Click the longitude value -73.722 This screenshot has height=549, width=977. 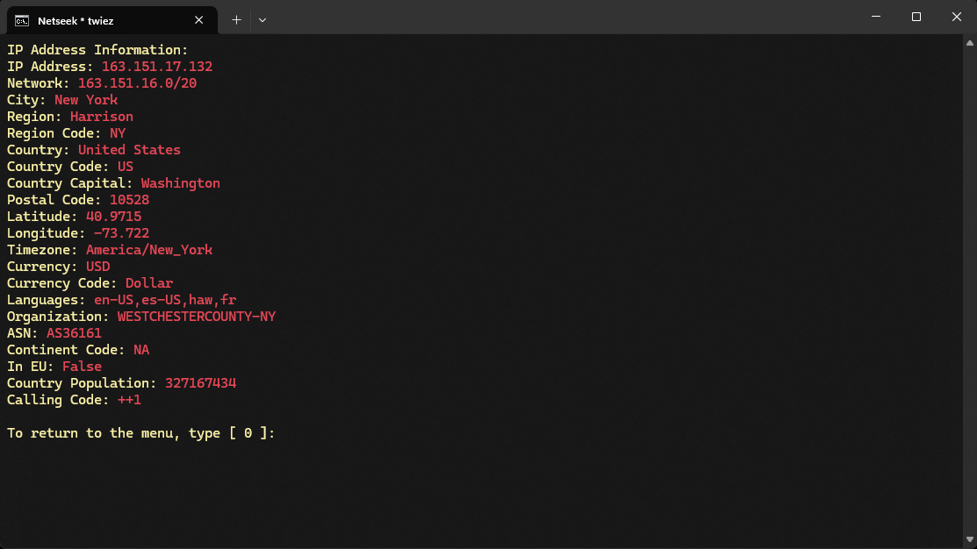coord(121,233)
